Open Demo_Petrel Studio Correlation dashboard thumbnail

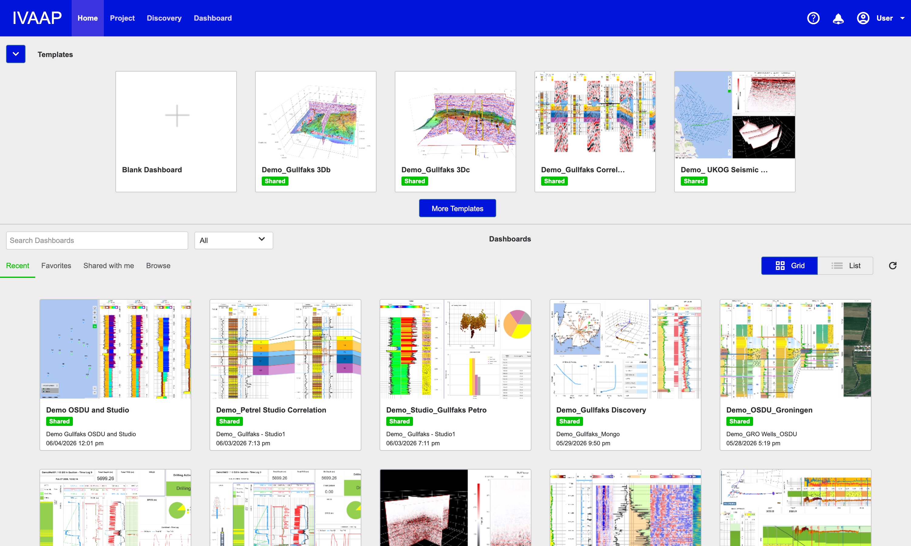[x=285, y=349]
